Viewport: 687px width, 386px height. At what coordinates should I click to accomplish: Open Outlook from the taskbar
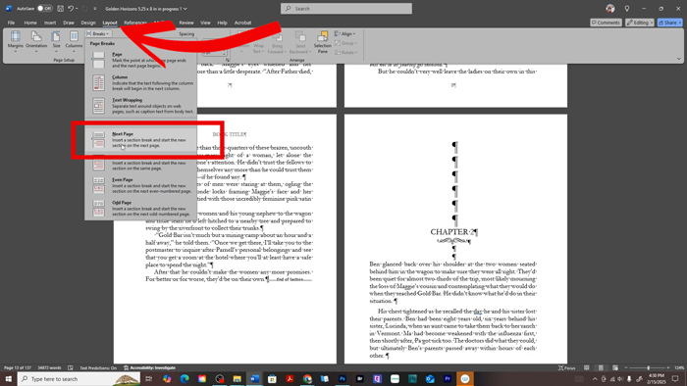point(430,378)
